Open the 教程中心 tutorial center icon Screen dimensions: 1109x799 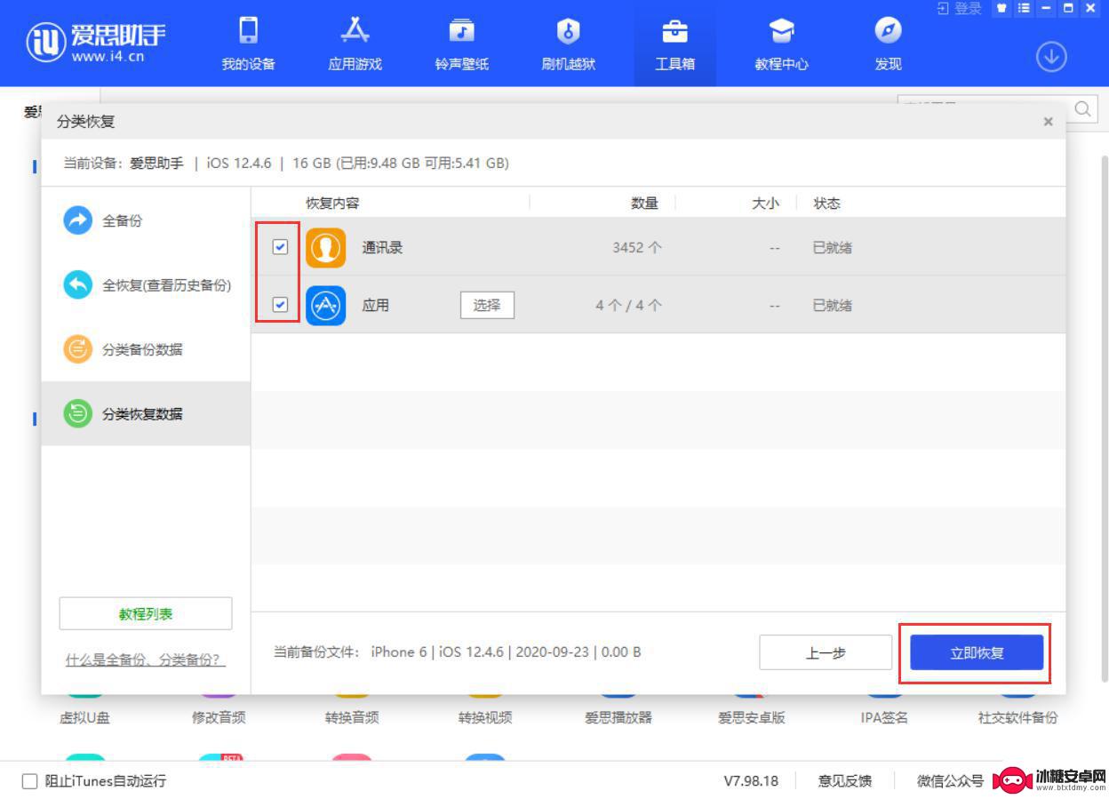click(x=781, y=31)
